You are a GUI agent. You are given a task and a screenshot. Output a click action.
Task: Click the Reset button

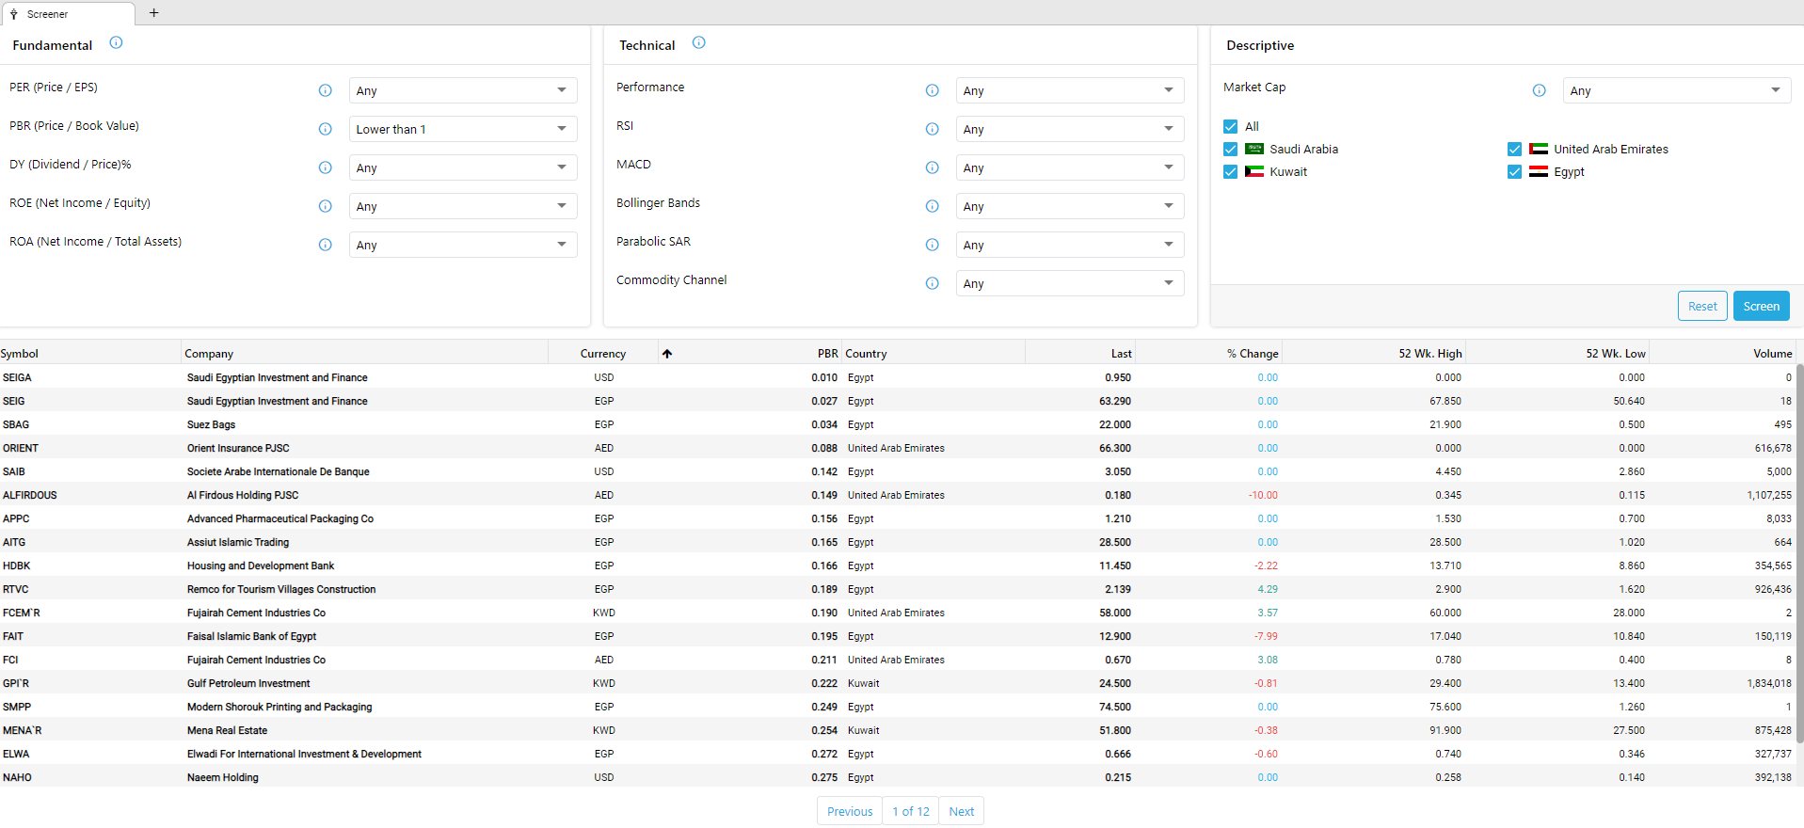(x=1702, y=306)
